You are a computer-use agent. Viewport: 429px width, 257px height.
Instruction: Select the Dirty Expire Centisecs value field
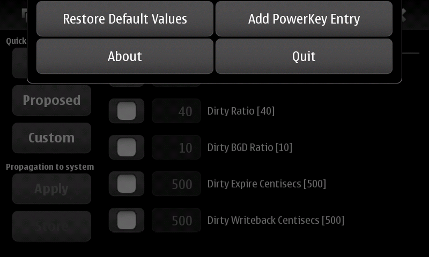pyautogui.click(x=176, y=184)
